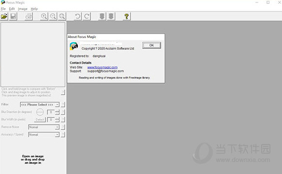Click the 'Registered to: dangkuai' text
Image resolution: width=282 pixels, height=174 pixels.
click(x=88, y=56)
